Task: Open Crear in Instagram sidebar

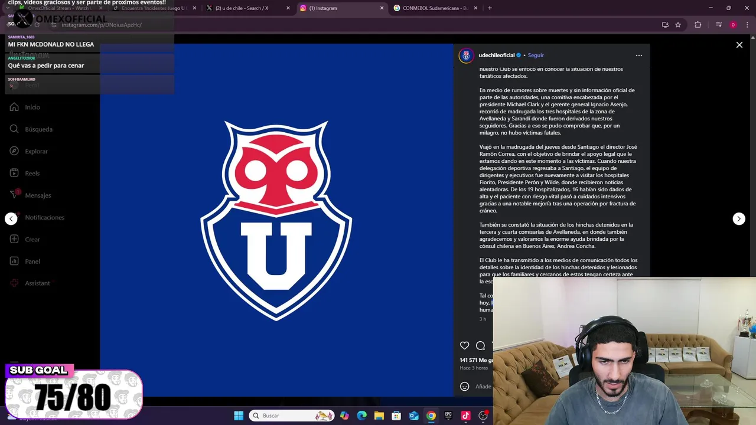Action: click(32, 240)
